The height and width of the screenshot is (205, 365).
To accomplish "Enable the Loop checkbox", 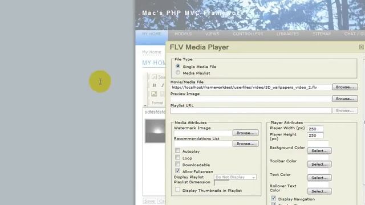I will click(x=177, y=157).
